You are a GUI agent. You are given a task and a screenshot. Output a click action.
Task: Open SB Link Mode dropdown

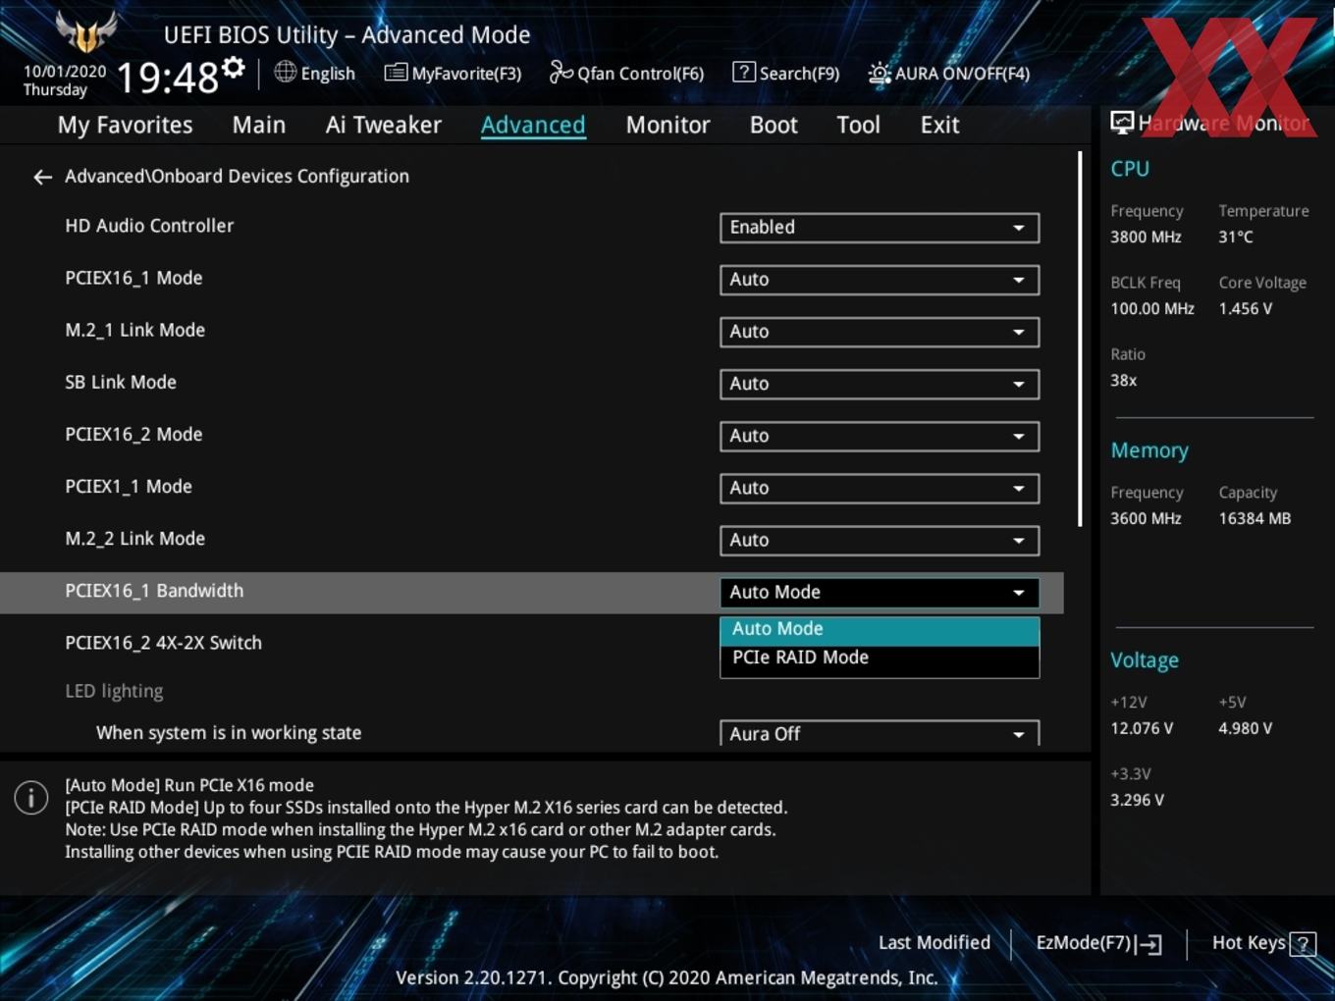click(880, 384)
